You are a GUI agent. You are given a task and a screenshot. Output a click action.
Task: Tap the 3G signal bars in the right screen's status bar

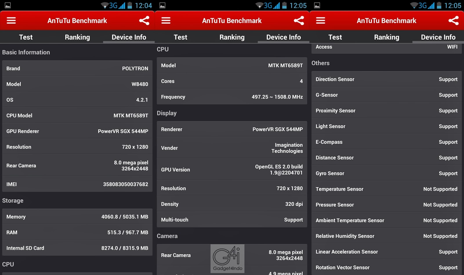point(431,6)
